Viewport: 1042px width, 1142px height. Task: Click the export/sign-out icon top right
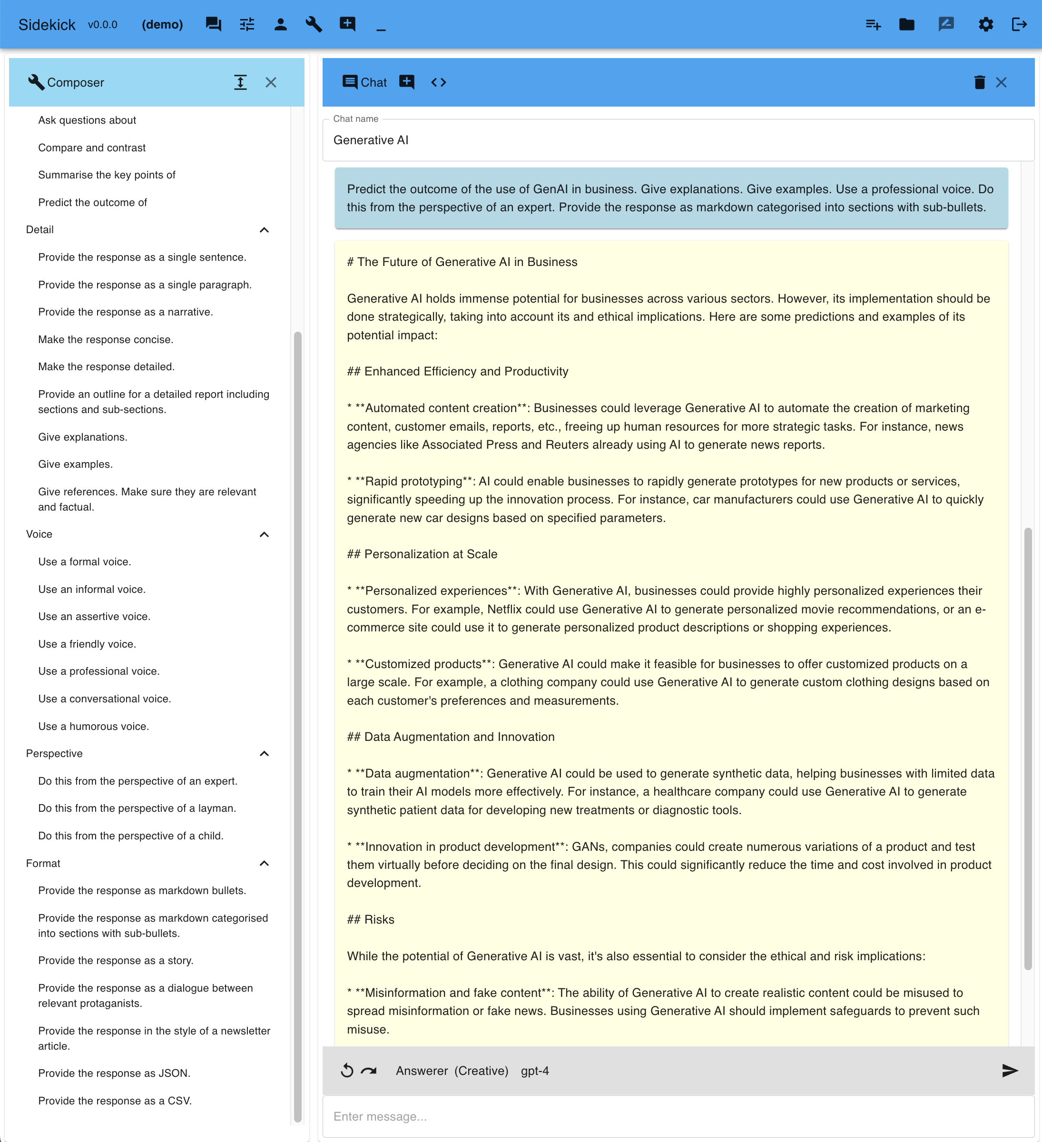1019,24
